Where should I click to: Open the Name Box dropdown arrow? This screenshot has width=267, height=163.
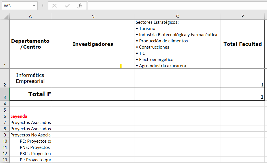click(34, 6)
